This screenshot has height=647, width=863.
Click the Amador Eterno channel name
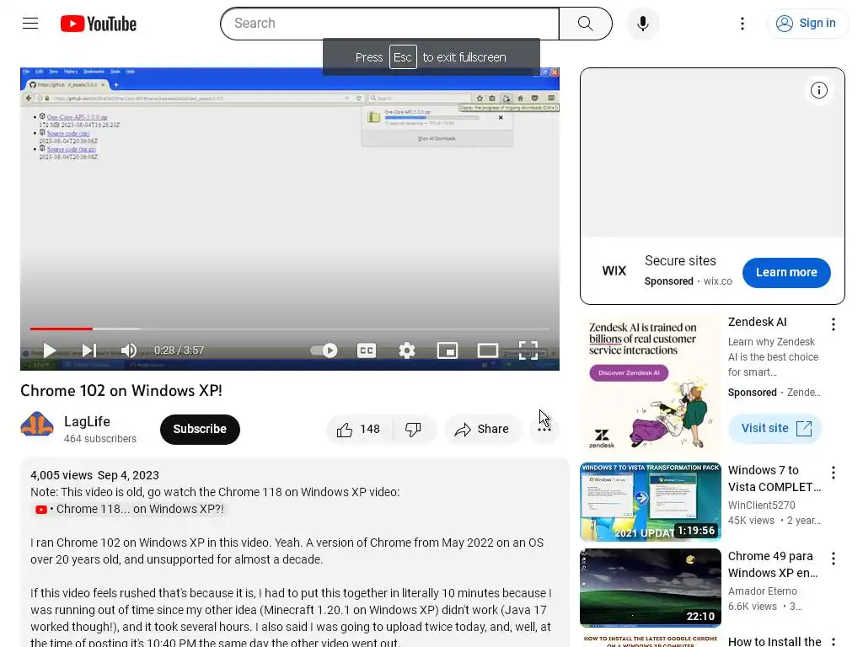tap(762, 591)
